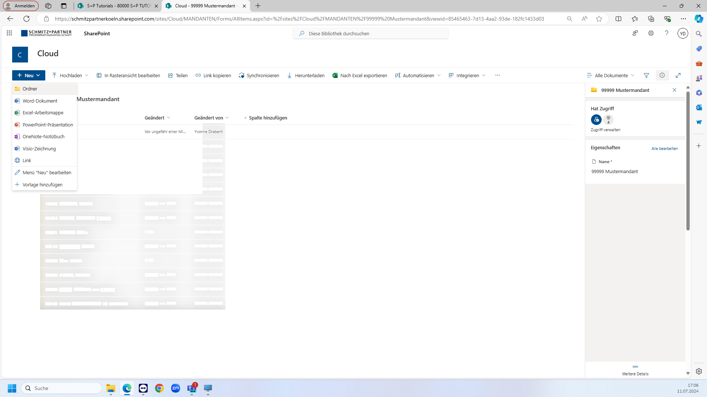Click the library search box

tap(370, 33)
